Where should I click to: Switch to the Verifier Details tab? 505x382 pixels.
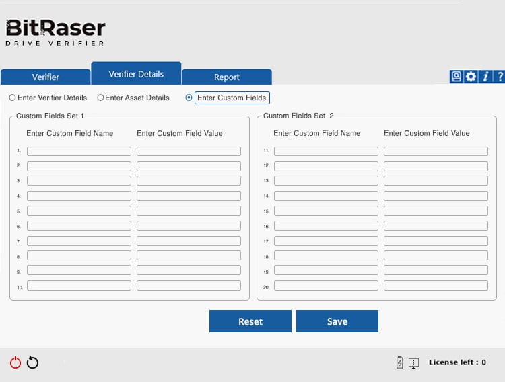click(x=136, y=73)
